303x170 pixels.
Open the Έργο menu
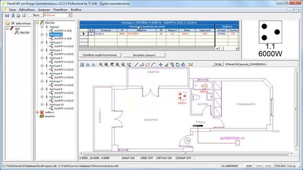click(13, 9)
